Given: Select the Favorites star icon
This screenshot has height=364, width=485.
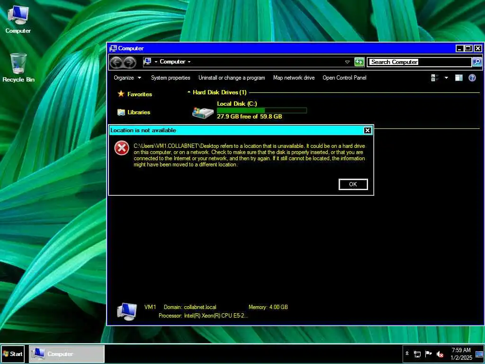Looking at the screenshot, I should click(121, 94).
